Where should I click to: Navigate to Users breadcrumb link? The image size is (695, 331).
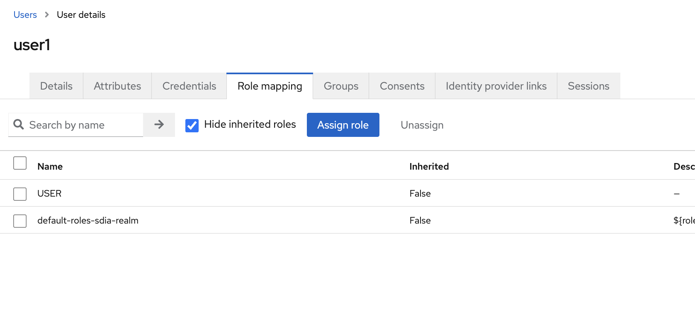coord(25,15)
